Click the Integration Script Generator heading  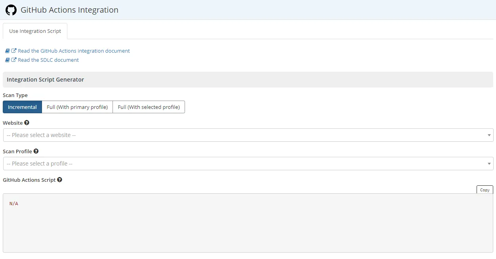pos(45,80)
